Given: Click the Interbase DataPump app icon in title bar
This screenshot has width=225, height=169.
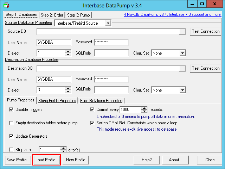Looking at the screenshot, I should 6,5.
